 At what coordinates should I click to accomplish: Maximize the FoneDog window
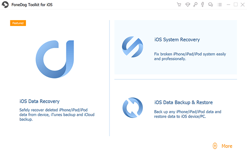pyautogui.click(x=235, y=5)
